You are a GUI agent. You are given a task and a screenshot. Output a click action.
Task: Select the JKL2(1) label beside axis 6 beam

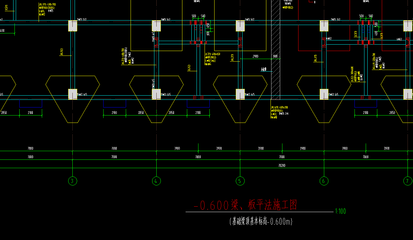(x=316, y=58)
